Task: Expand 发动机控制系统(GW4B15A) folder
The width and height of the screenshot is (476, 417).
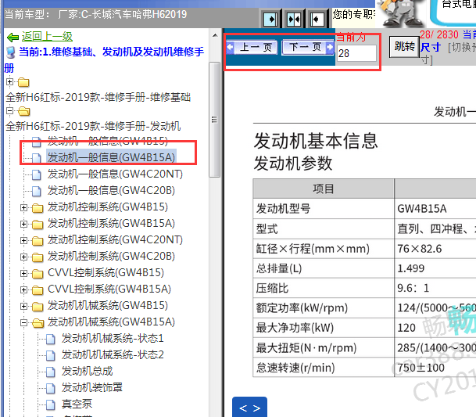Action: [x=23, y=224]
